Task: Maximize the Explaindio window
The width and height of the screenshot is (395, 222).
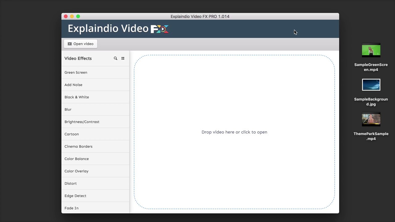Action: (x=78, y=16)
